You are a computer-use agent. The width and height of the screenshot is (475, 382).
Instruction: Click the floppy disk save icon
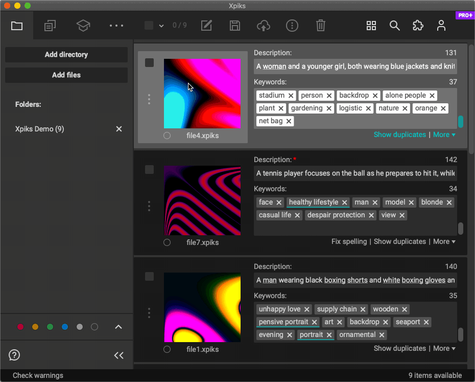(x=235, y=26)
